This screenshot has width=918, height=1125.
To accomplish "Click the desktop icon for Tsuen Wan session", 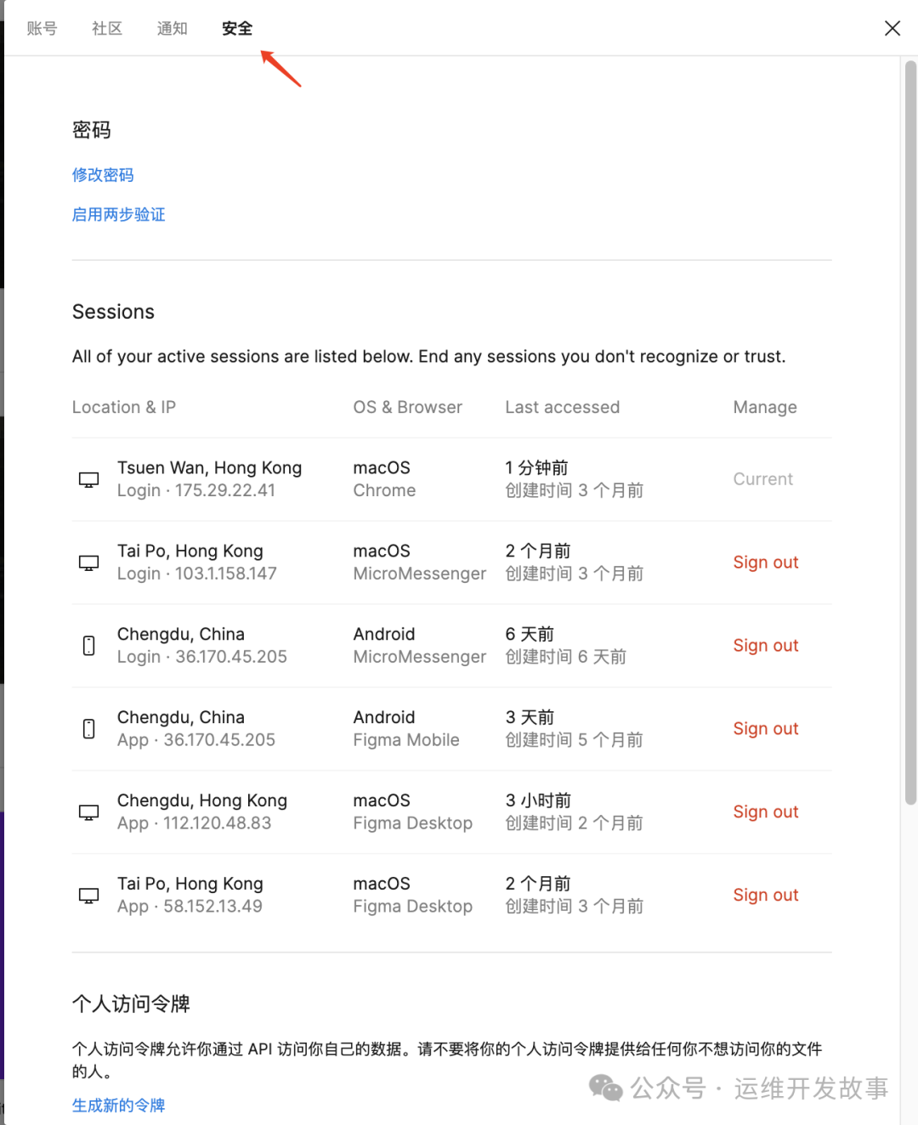I will tap(88, 479).
